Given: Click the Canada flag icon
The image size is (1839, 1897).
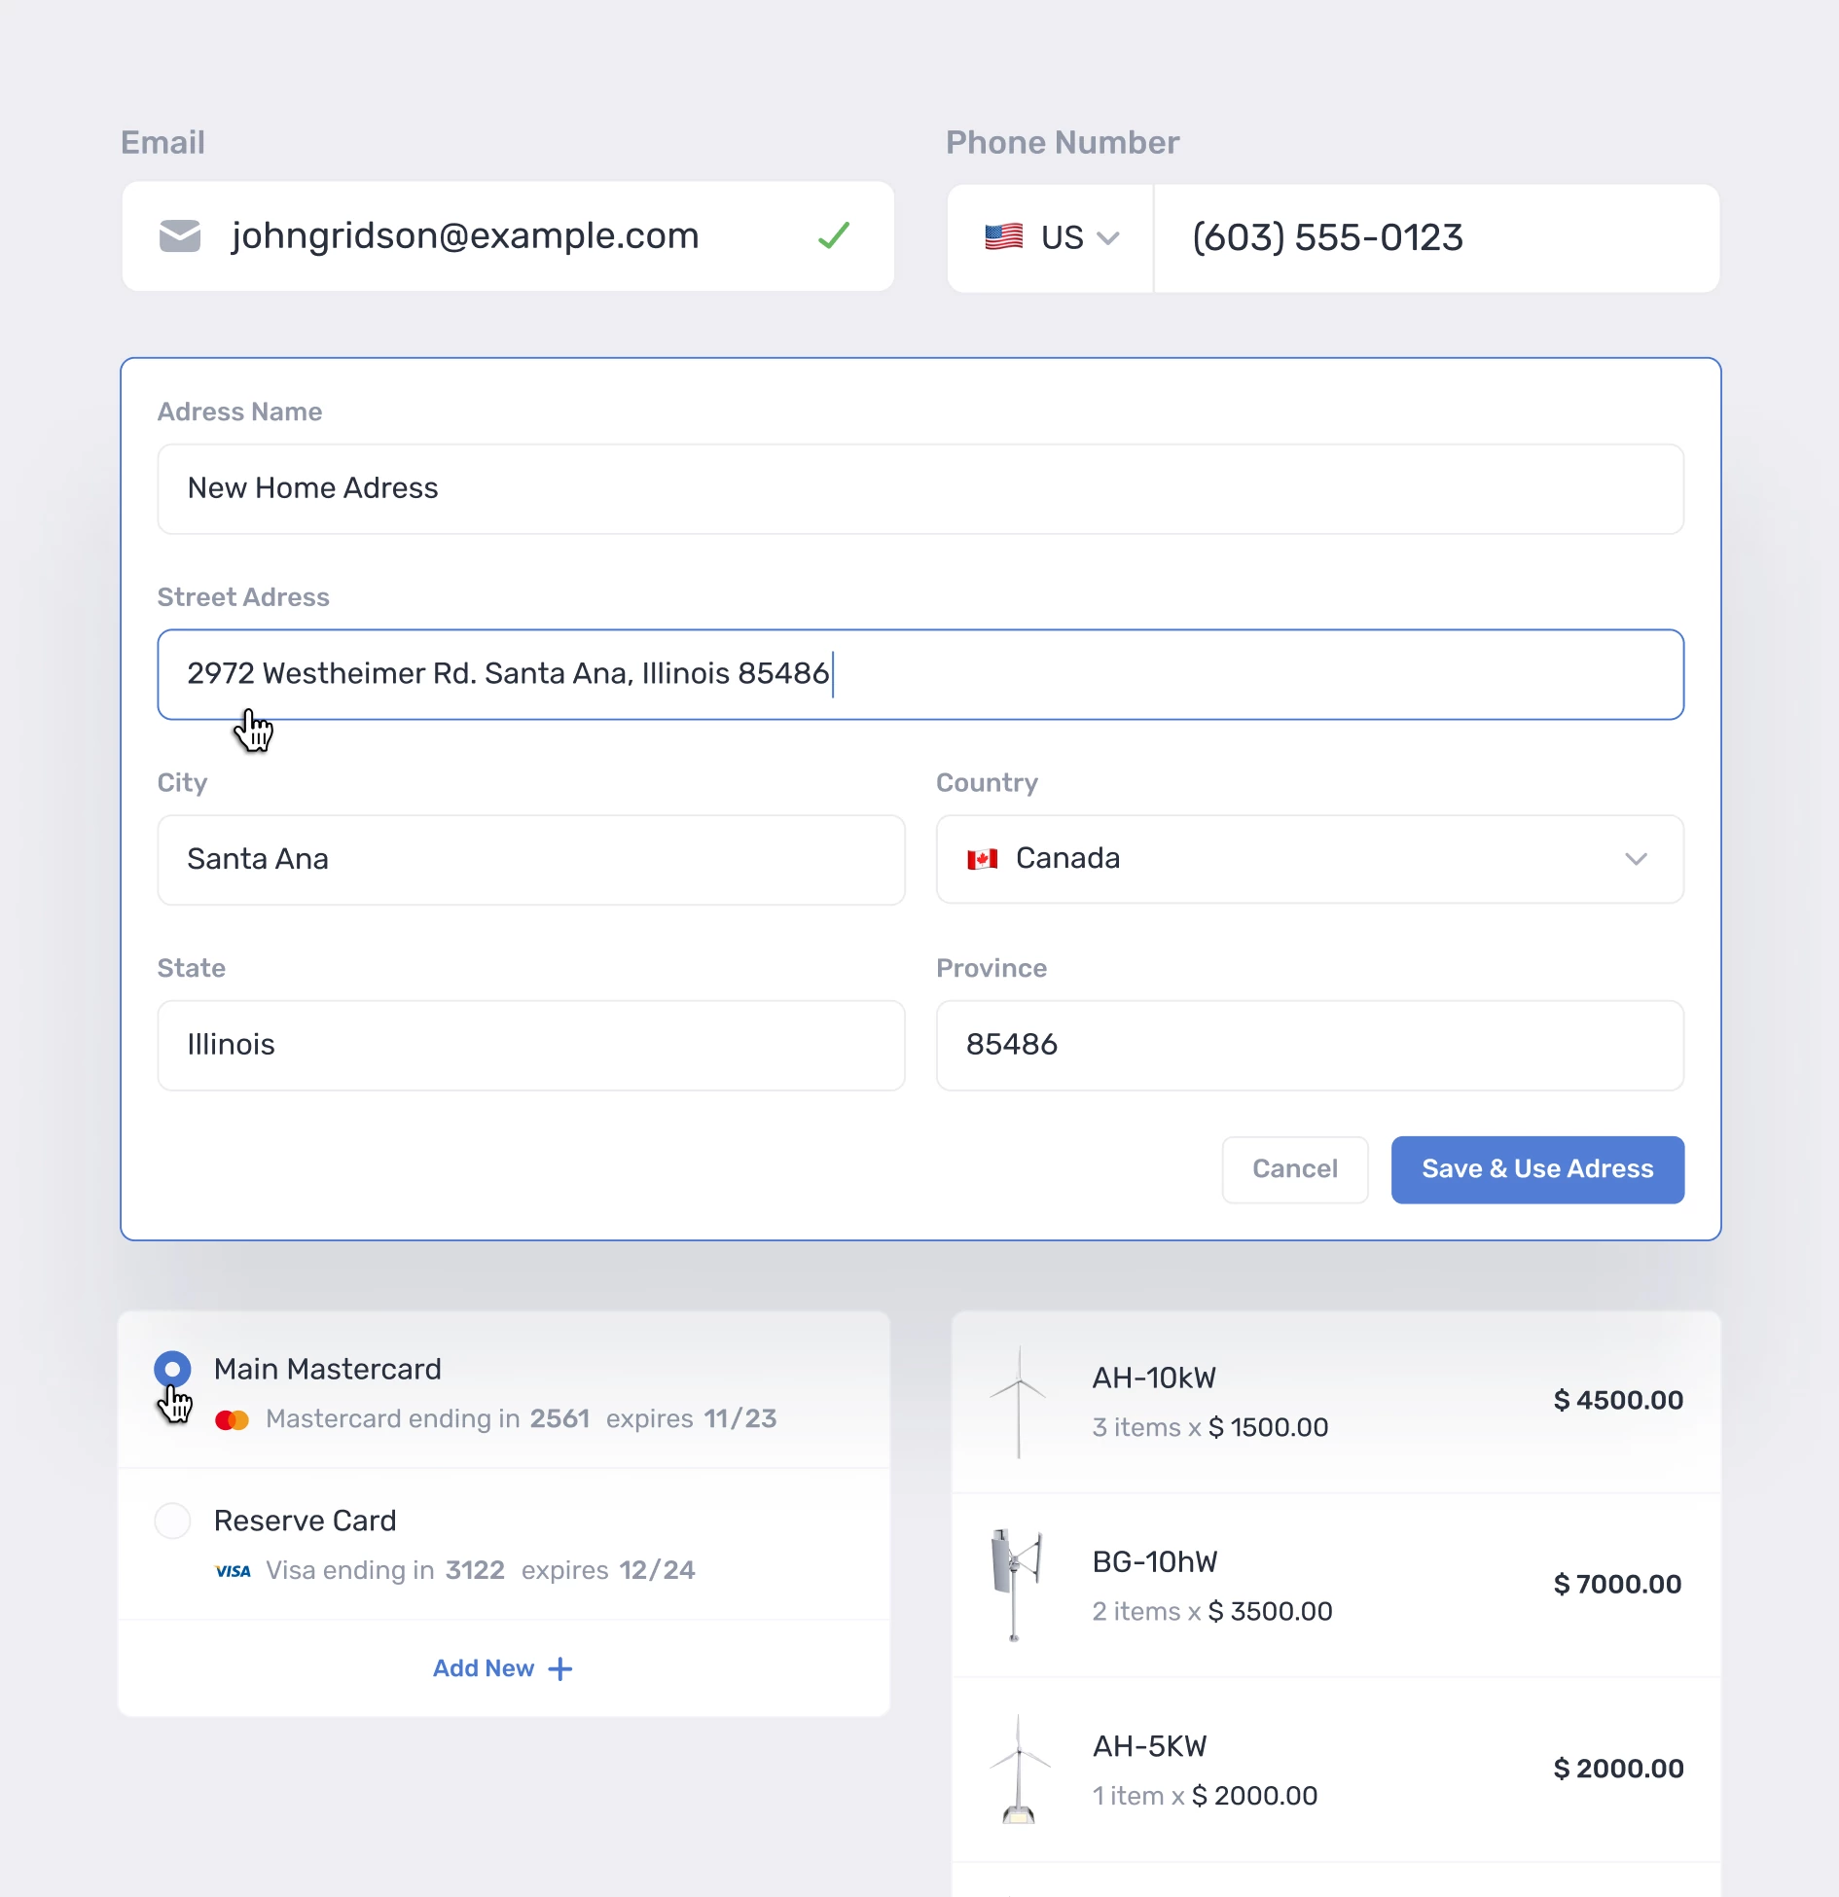Looking at the screenshot, I should 983,859.
